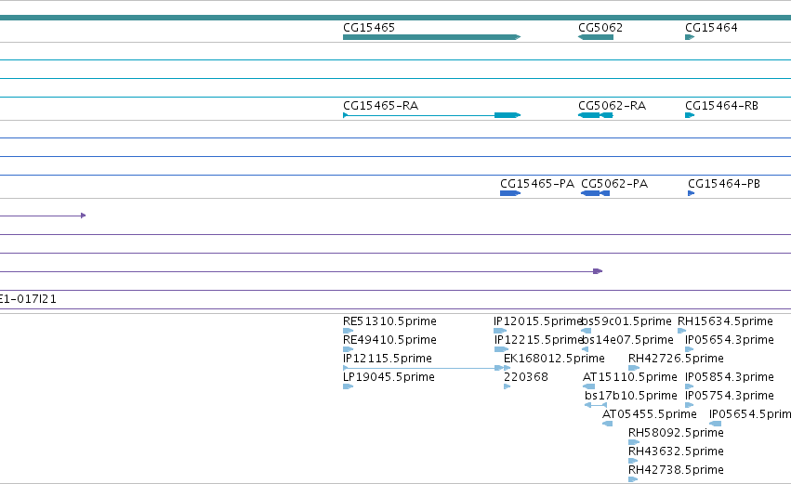Select bs14e07.5prime EST label
The width and height of the screenshot is (791, 484).
click(627, 340)
